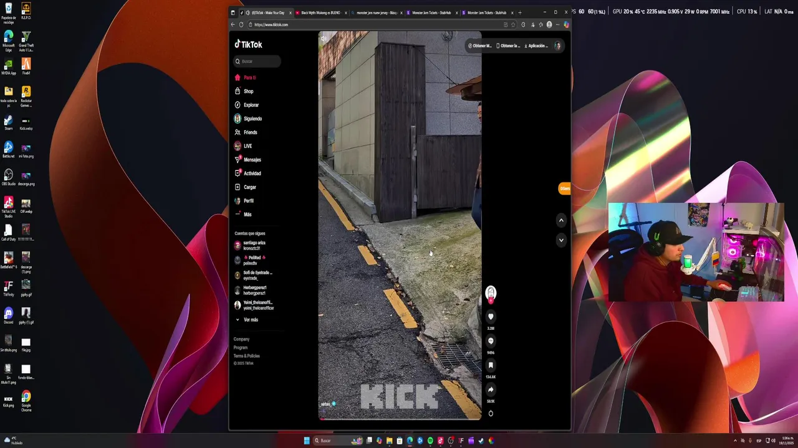Open TikTok LIVE Studio desktop shortcut
Viewport: 798px width, 448px height.
coord(8,207)
